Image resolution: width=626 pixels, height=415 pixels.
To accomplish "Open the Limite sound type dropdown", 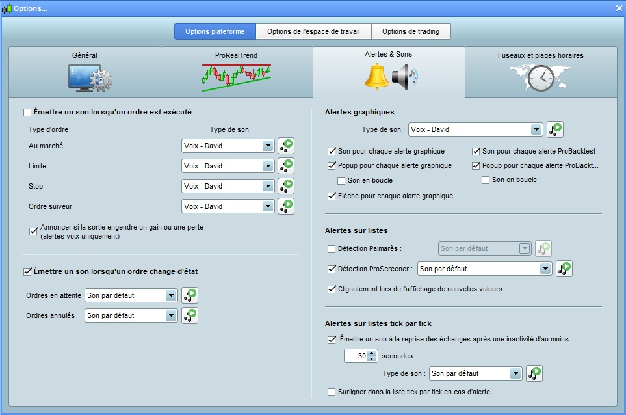I will pyautogui.click(x=228, y=166).
